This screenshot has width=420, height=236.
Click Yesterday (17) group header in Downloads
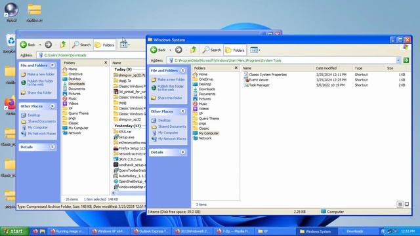[x=127, y=126]
